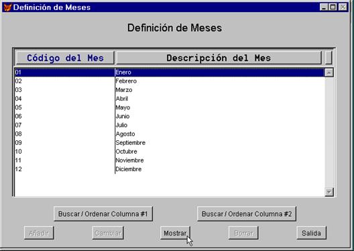Select the Febrero row

coord(170,81)
